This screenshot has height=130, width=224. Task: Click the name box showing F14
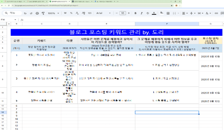coord(7,20)
